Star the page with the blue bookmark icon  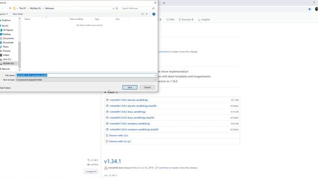tap(310, 9)
